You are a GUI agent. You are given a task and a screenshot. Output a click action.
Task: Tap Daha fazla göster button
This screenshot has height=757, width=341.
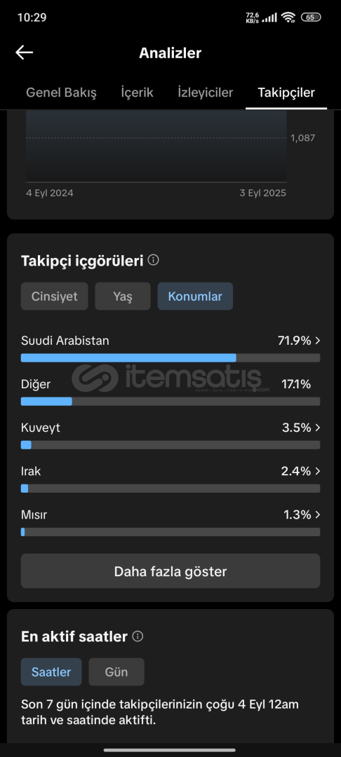[170, 572]
